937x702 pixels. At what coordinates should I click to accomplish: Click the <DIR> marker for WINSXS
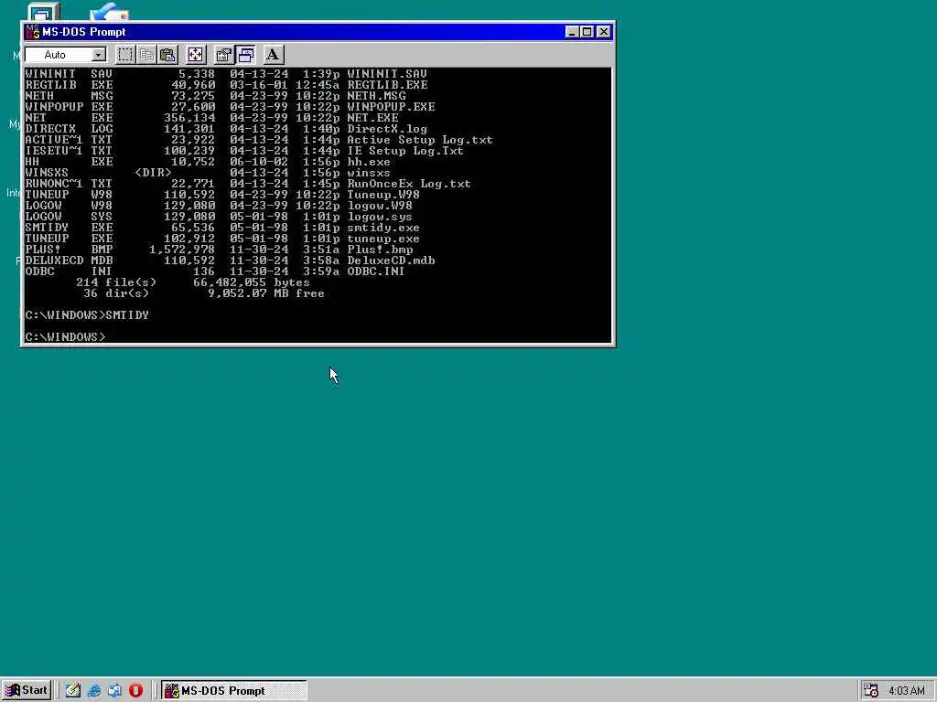pos(154,173)
